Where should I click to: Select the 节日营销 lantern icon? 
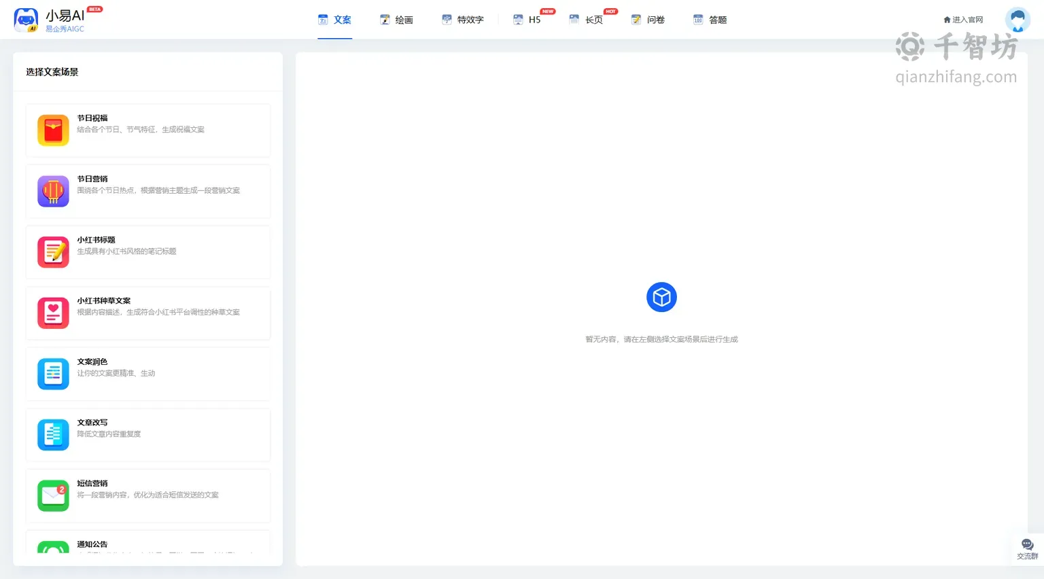(53, 191)
